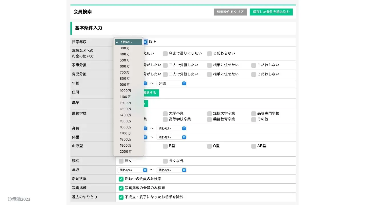Screen dimensions: 365x205
Task: Check 義務教育卒業 checkbox
Action: [x=210, y=119]
